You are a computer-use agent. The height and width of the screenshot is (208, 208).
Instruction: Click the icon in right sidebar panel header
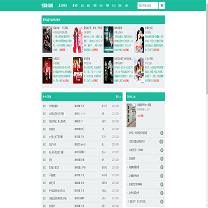128,96
